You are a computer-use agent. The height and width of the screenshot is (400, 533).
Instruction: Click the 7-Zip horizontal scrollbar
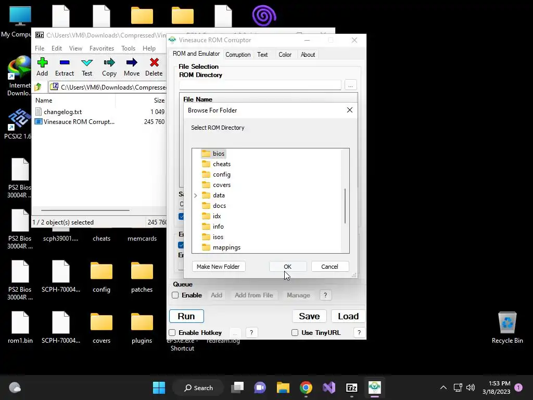point(85,210)
